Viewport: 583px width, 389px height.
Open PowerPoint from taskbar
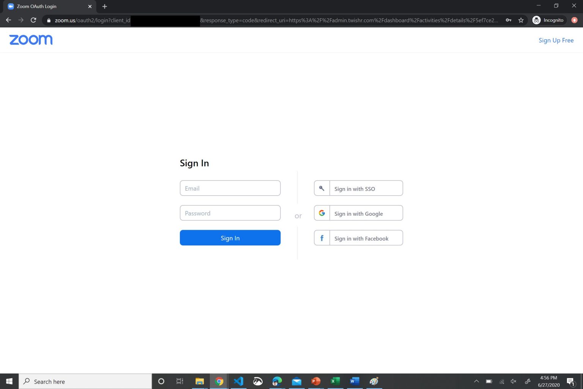pyautogui.click(x=316, y=381)
